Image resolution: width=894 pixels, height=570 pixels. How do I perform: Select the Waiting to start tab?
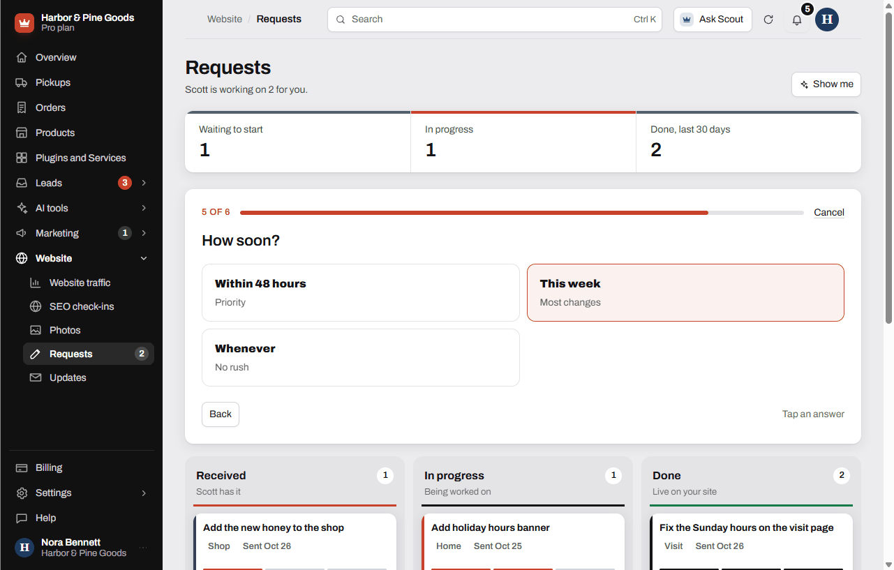pos(298,142)
